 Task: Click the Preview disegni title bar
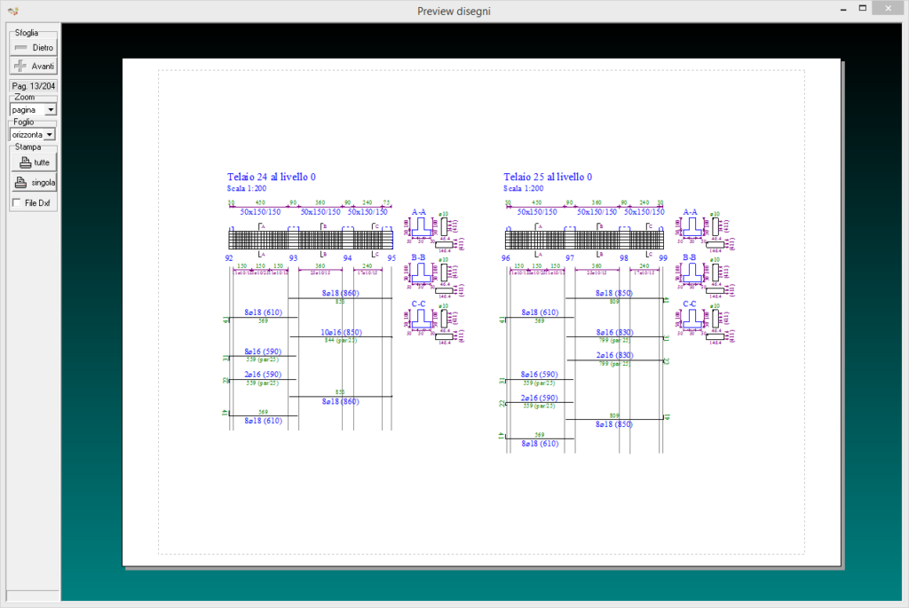454,11
